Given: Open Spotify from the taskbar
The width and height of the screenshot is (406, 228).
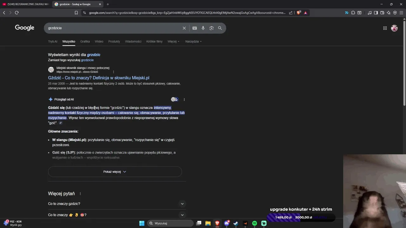Looking at the screenshot, I should [254, 223].
